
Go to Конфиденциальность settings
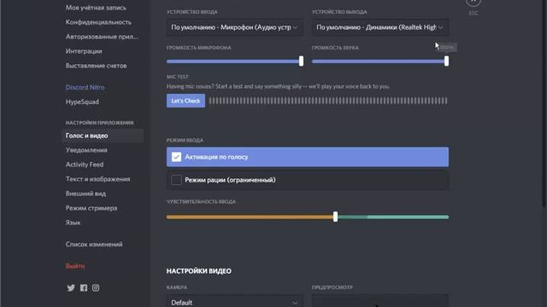[98, 22]
